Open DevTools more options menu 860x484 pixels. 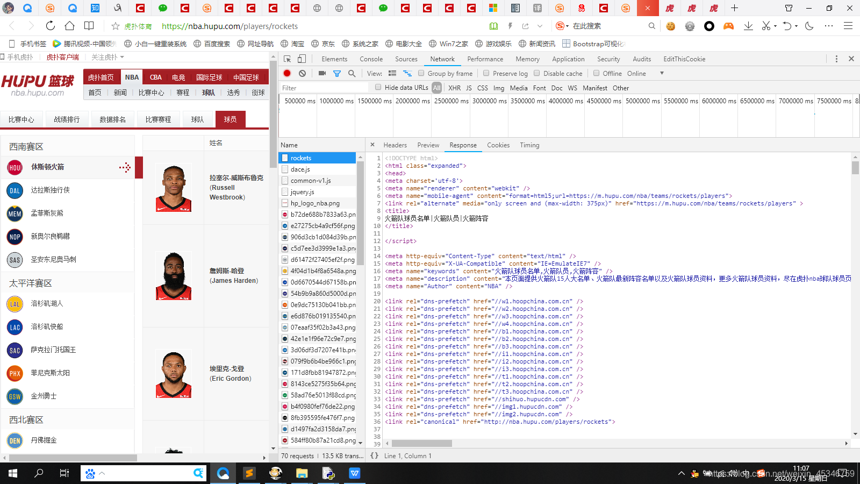(836, 59)
